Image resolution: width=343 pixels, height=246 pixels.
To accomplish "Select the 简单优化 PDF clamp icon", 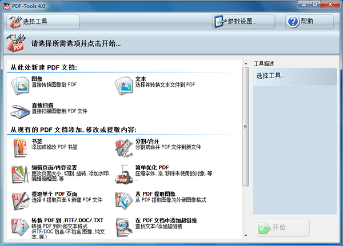I will pyautogui.click(x=124, y=174).
